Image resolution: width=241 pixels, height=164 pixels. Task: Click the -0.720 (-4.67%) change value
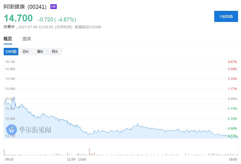pos(57,19)
